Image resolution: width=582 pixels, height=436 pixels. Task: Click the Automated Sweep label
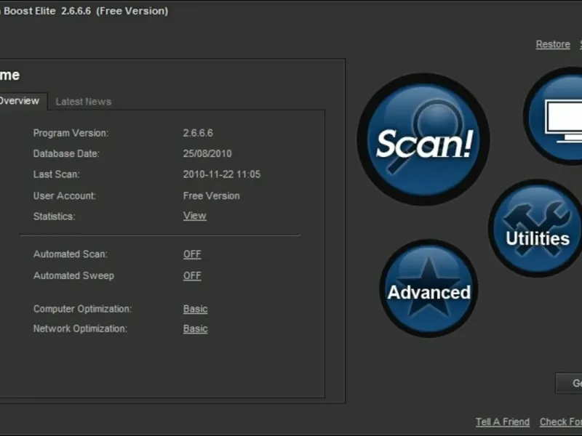(x=73, y=276)
